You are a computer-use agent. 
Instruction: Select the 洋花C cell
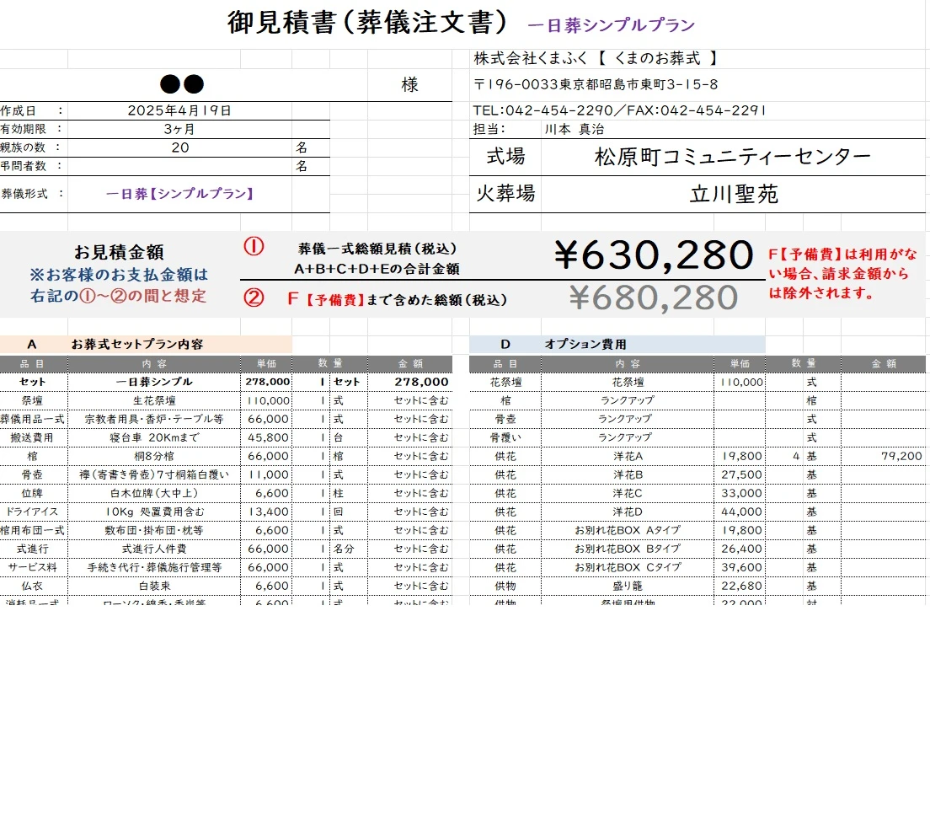(628, 493)
